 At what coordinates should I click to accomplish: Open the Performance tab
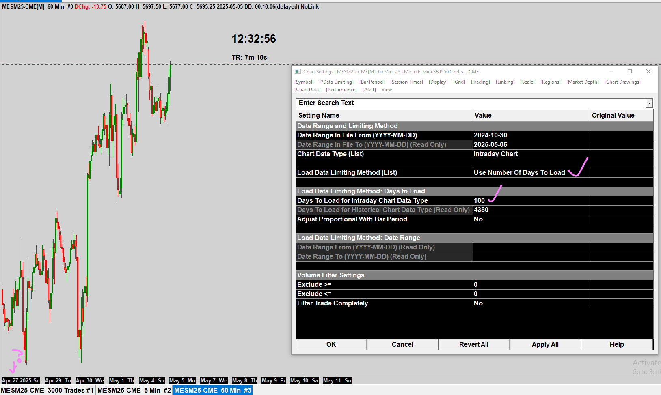341,90
